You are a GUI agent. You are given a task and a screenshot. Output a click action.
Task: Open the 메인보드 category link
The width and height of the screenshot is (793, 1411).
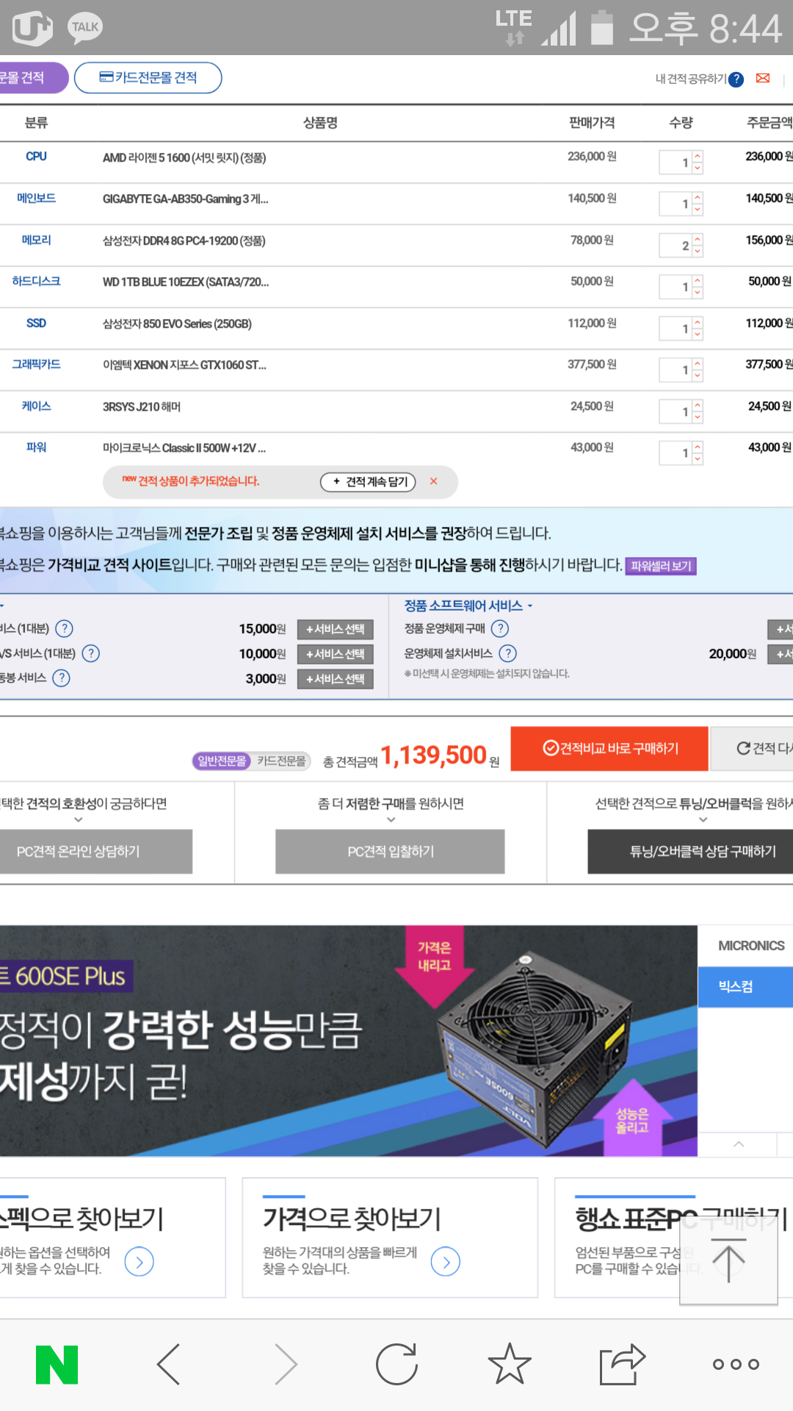(x=36, y=198)
